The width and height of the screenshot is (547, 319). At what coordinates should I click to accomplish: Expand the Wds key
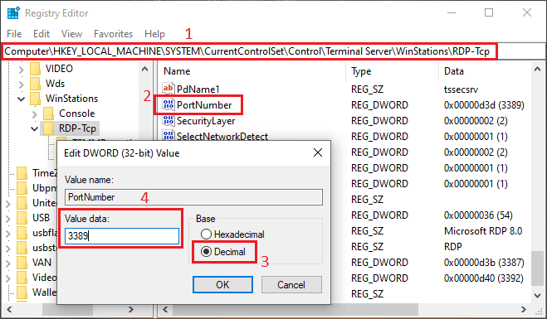[22, 85]
